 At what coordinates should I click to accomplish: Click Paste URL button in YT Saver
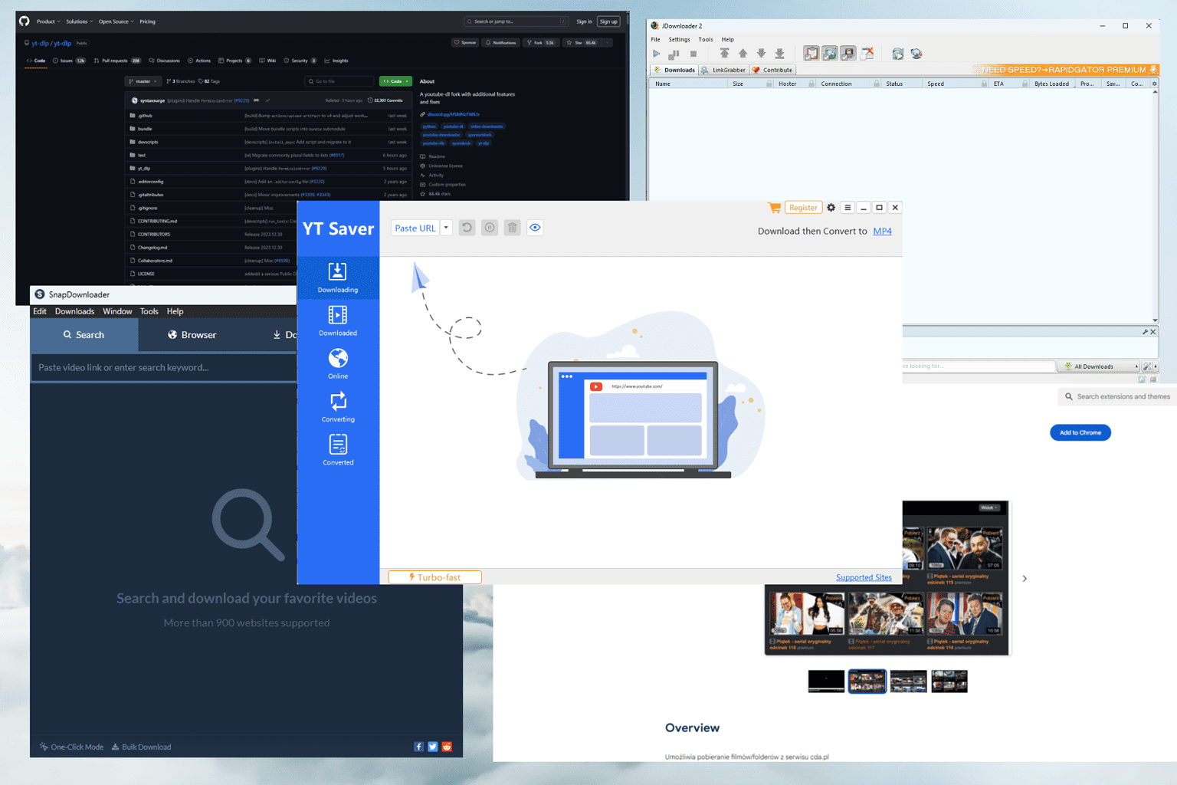click(415, 228)
